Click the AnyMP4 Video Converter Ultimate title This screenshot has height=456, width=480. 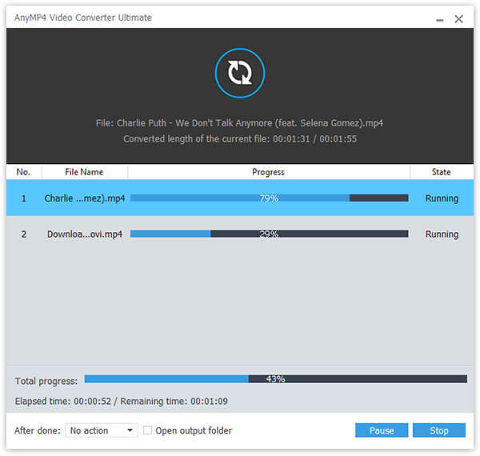[83, 18]
